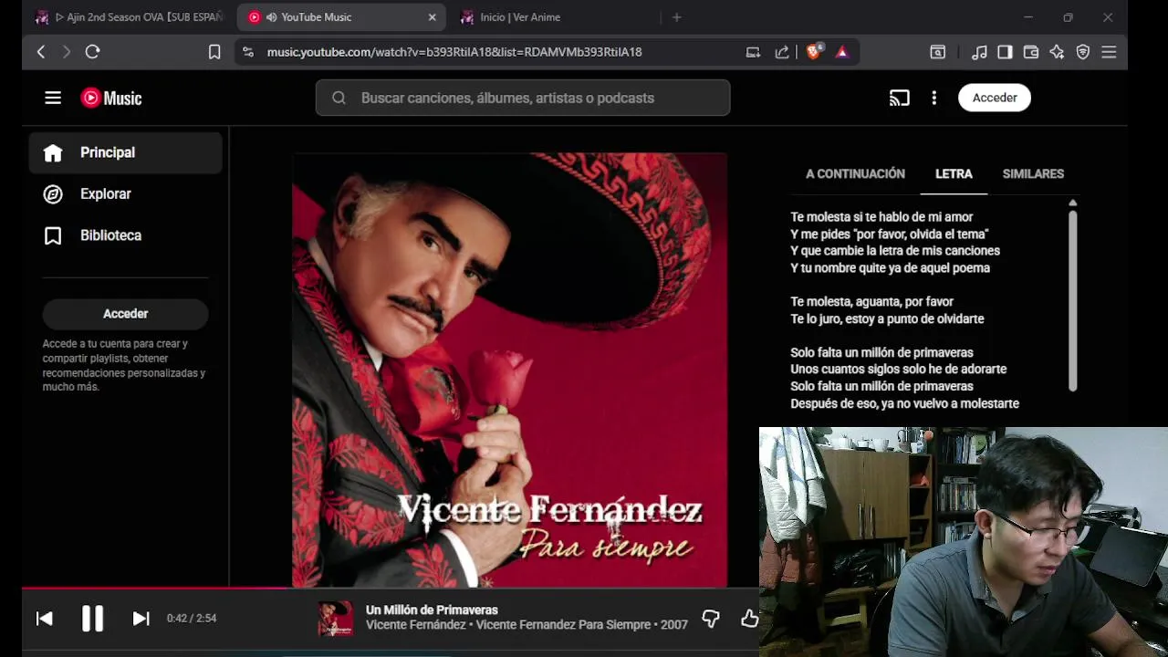This screenshot has width=1168, height=657.
Task: Open the three-dot settings menu near Acceder
Action: point(933,98)
